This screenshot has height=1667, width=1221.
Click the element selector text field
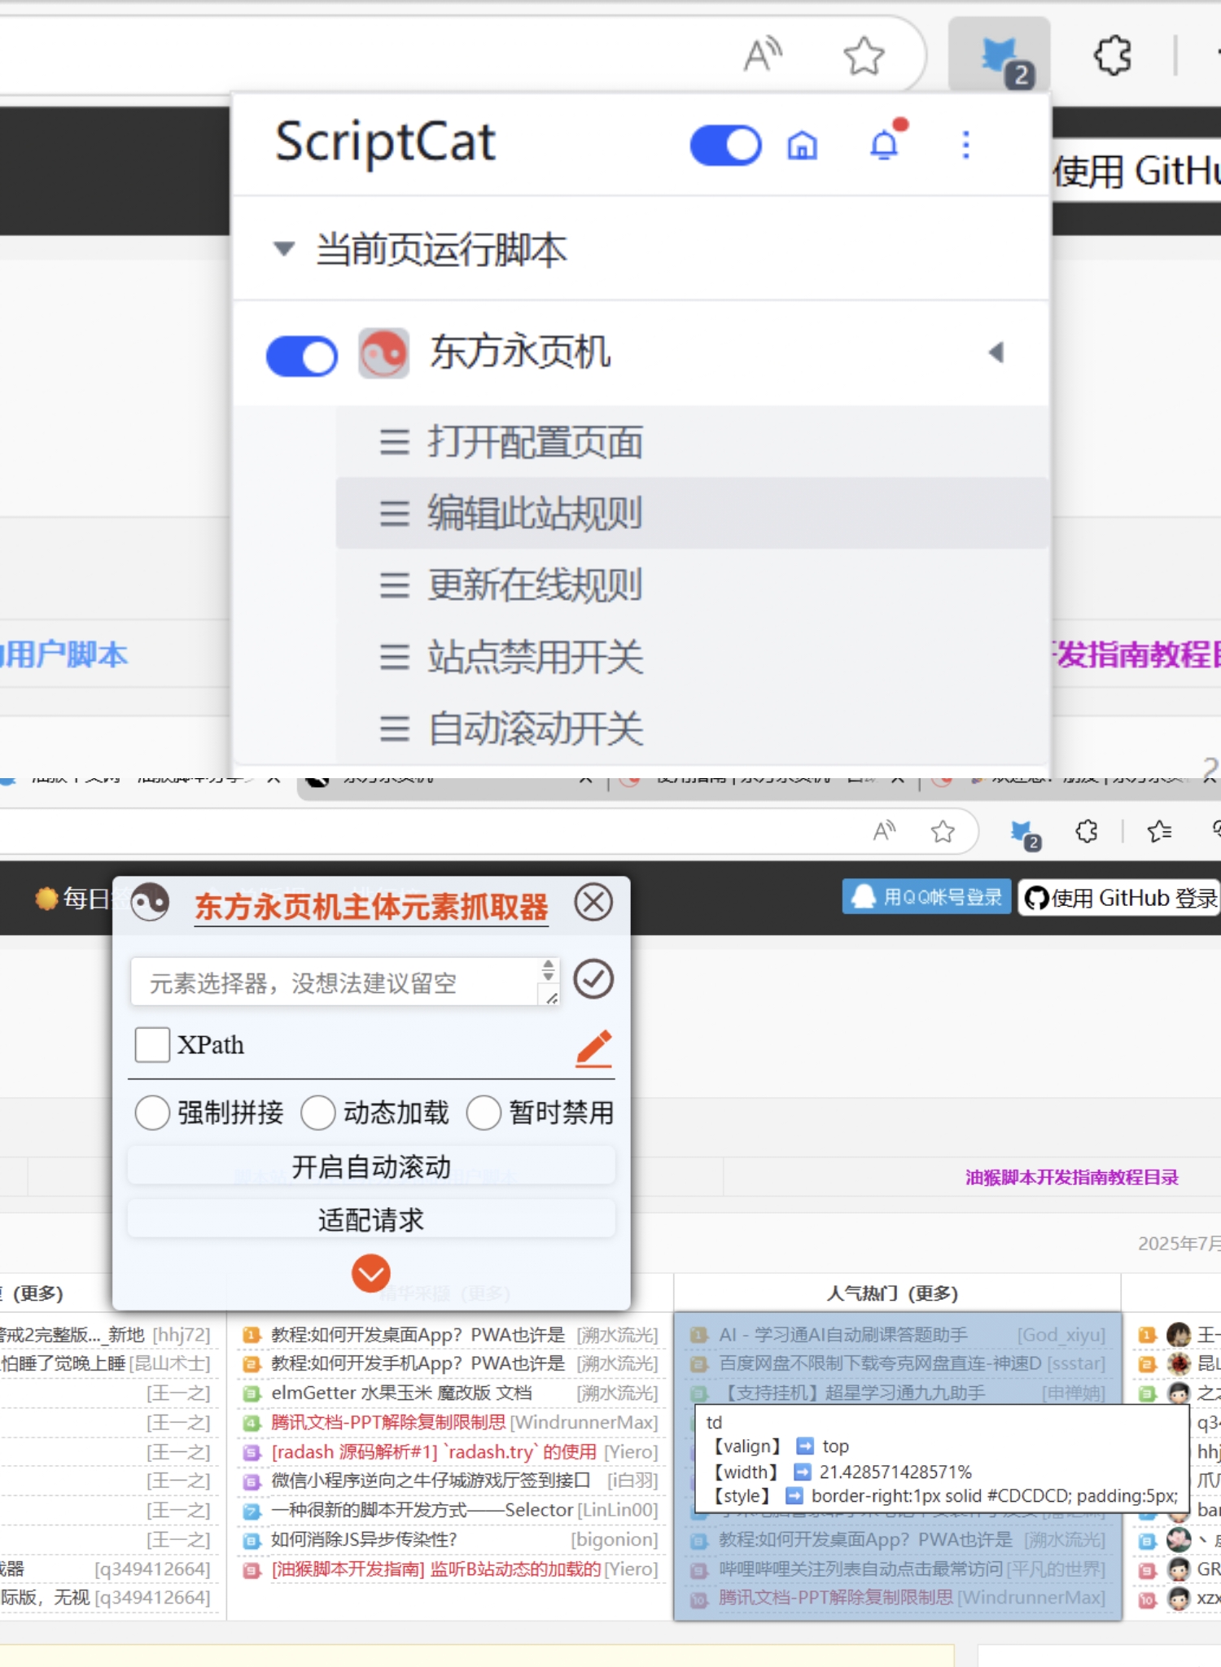[334, 982]
